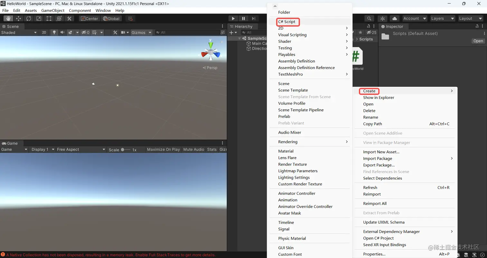Toggle Global handle rotation
Screen dimensions: 487x258
click(x=111, y=19)
